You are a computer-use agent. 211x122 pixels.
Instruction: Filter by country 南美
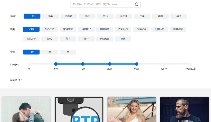click(x=142, y=16)
